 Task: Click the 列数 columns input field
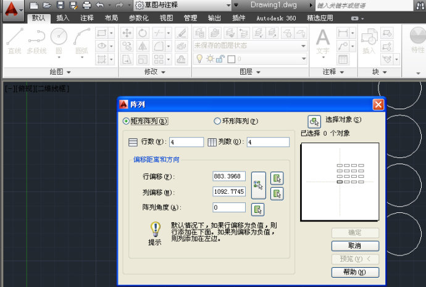pyautogui.click(x=268, y=142)
